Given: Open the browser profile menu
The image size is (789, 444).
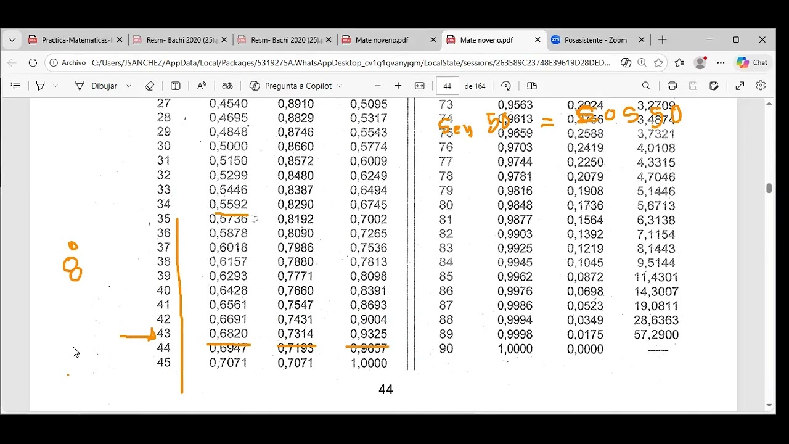Looking at the screenshot, I should (x=700, y=62).
